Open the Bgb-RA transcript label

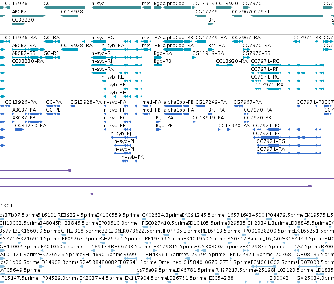pos(163,53)
